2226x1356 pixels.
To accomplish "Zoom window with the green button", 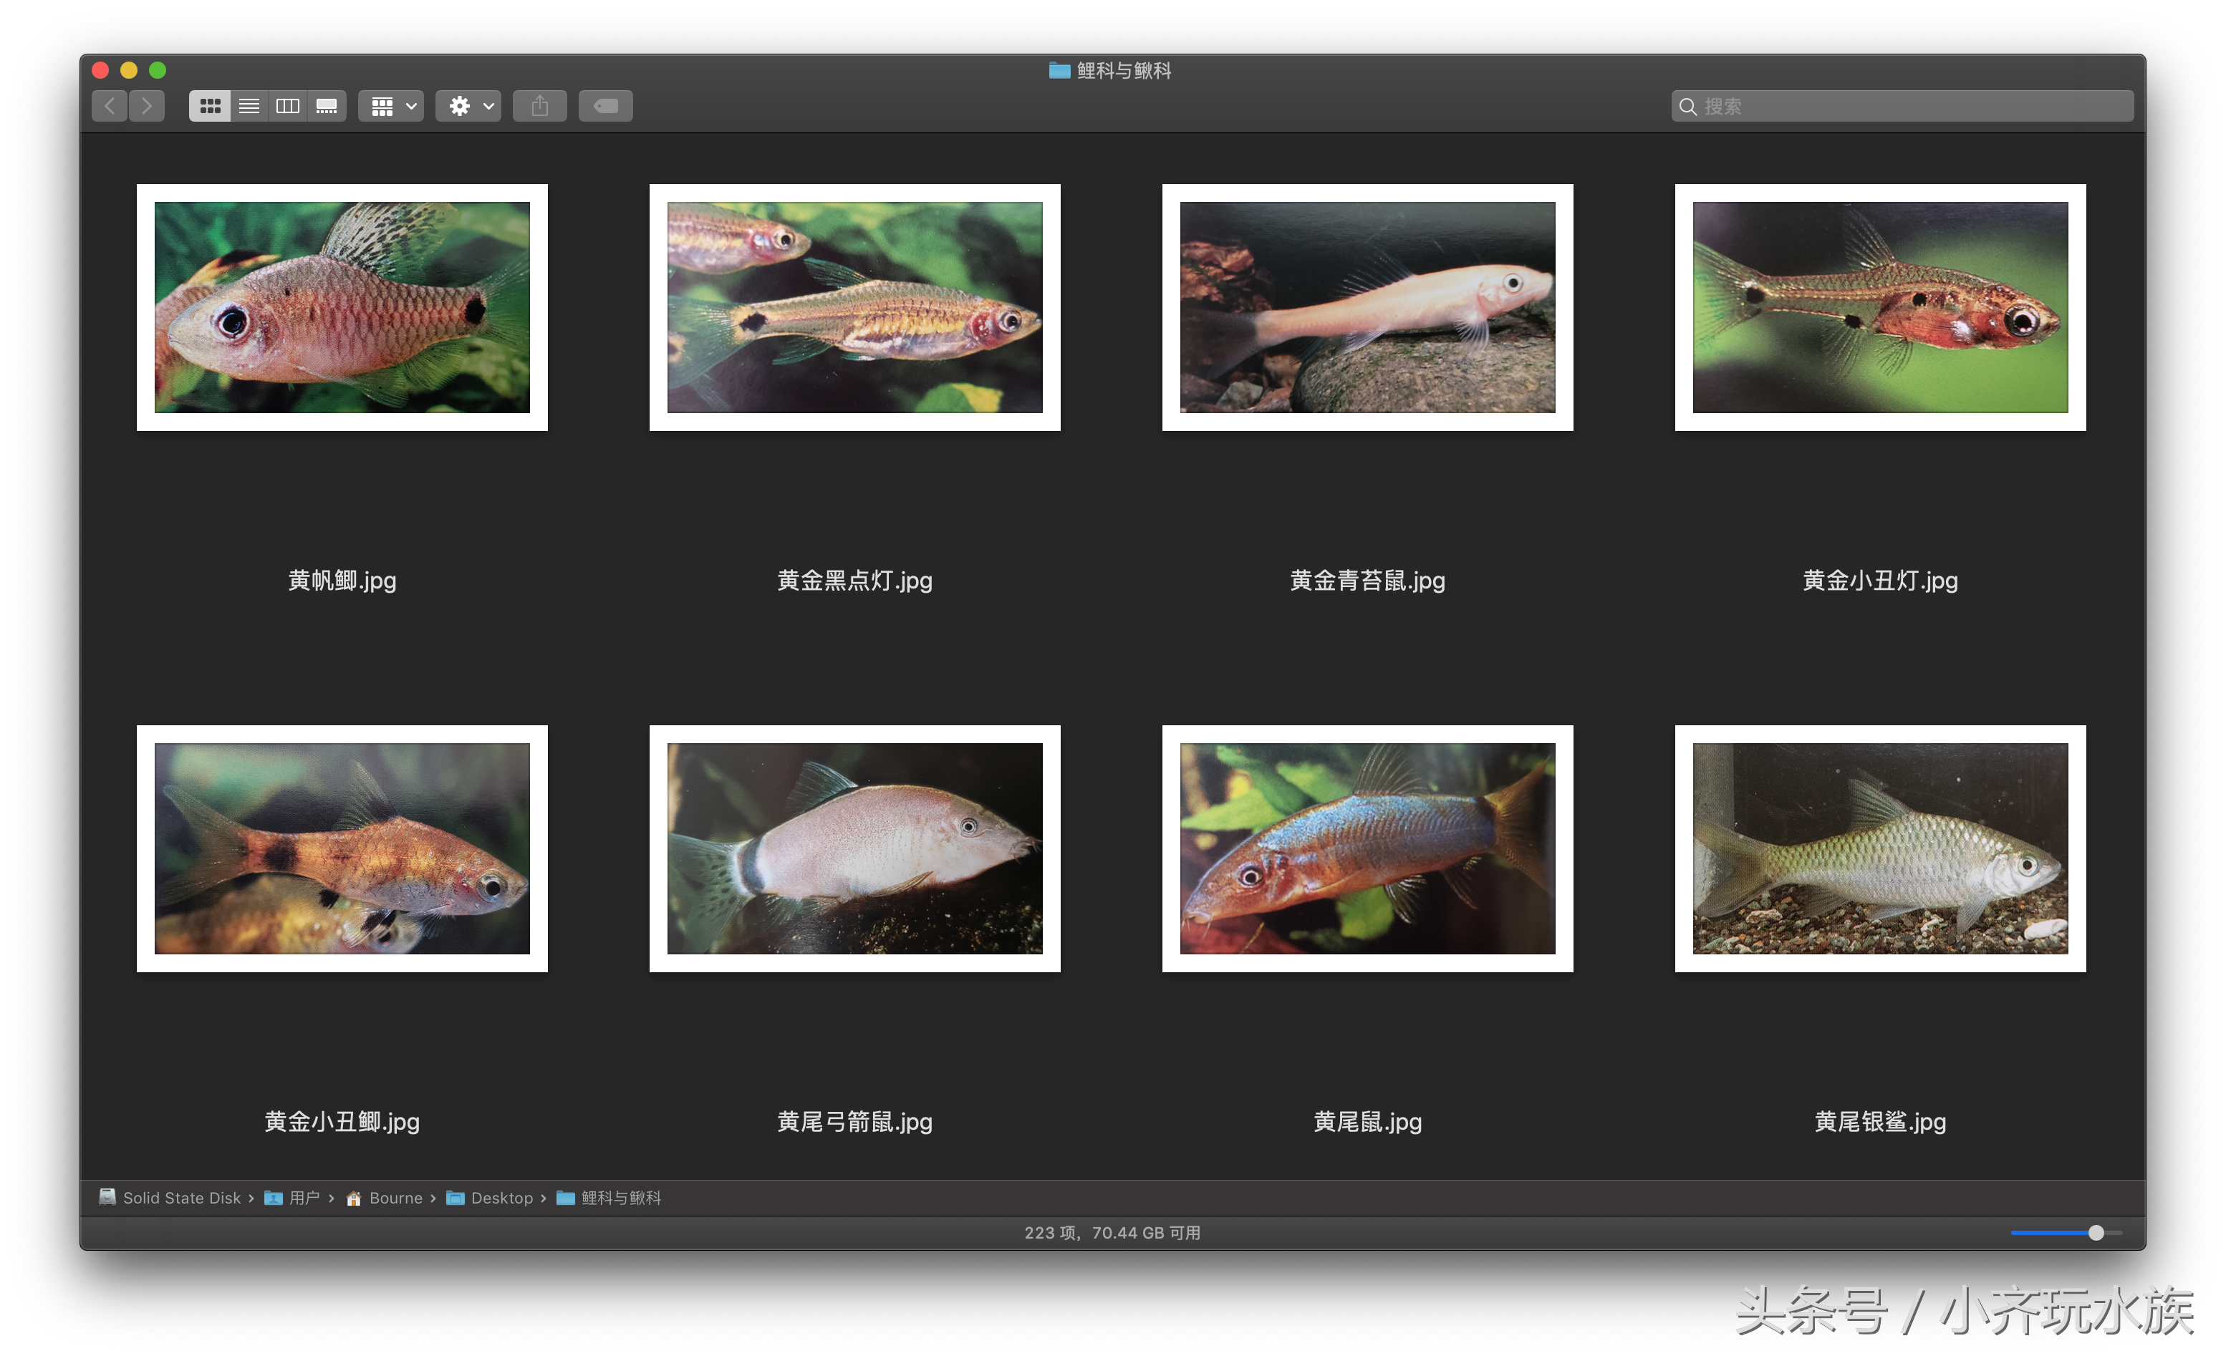I will [x=158, y=70].
